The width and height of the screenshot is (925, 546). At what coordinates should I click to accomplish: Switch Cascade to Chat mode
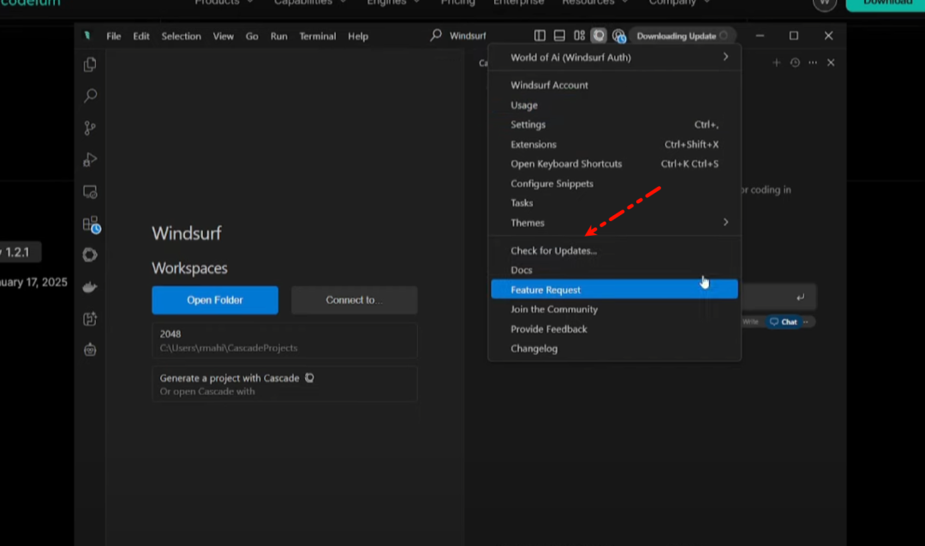point(784,322)
